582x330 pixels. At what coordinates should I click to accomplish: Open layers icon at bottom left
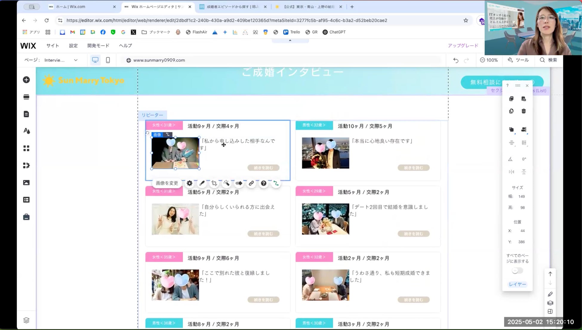pos(26,320)
